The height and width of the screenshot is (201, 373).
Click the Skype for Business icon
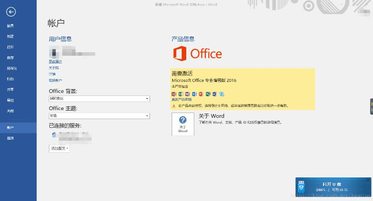[221, 94]
